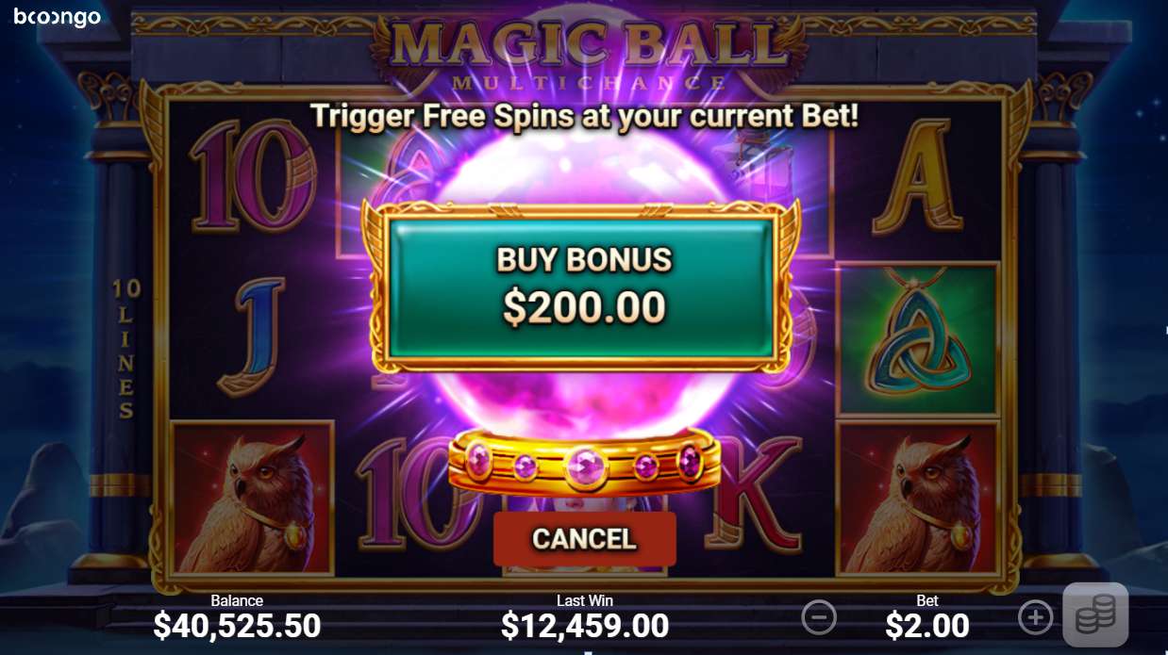Cancel the bonus purchase
This screenshot has width=1168, height=655.
[585, 538]
